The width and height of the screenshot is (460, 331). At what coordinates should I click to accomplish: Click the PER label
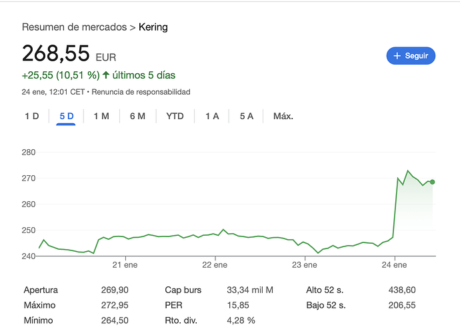pos(173,306)
